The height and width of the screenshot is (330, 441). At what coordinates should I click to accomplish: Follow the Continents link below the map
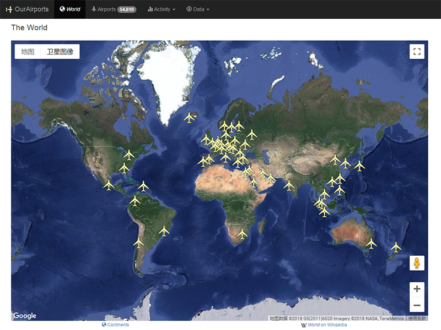(x=116, y=324)
